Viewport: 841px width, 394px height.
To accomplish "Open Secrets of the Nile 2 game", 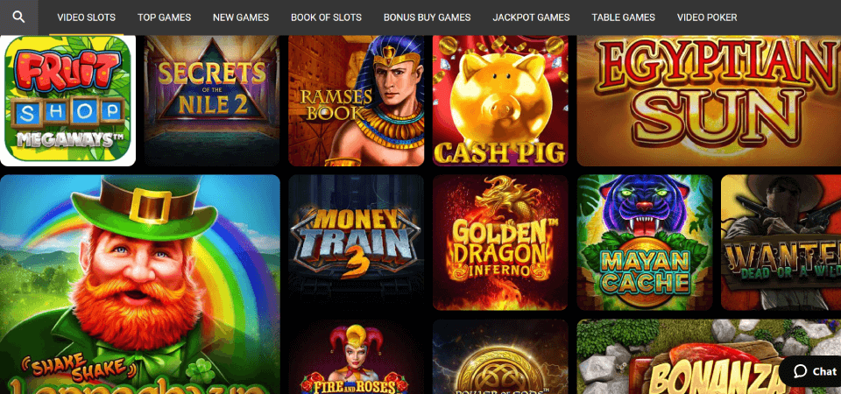I will tap(212, 101).
